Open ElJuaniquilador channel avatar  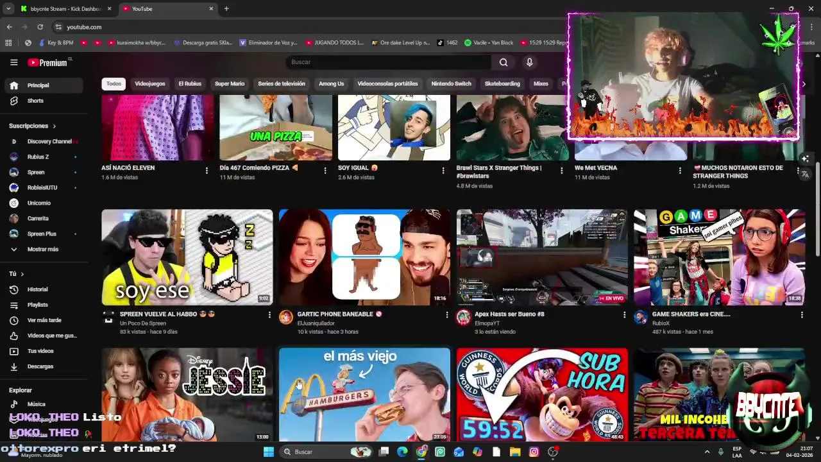tap(286, 317)
